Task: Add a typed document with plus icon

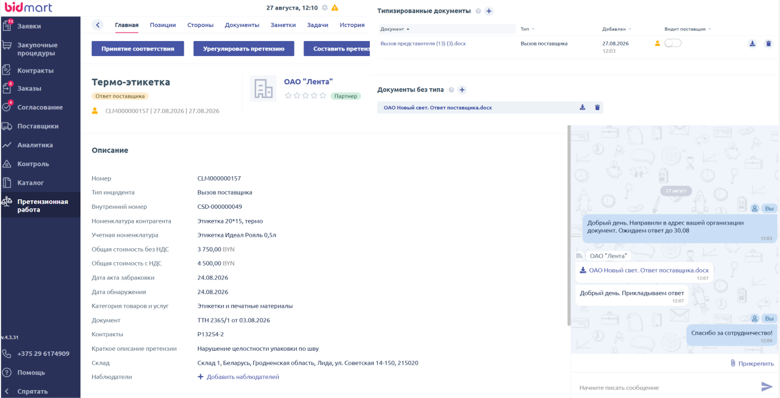Action: pyautogui.click(x=489, y=11)
